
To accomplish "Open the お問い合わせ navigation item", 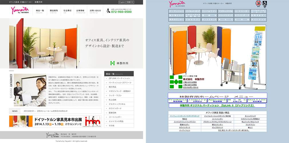I will coord(95,11).
